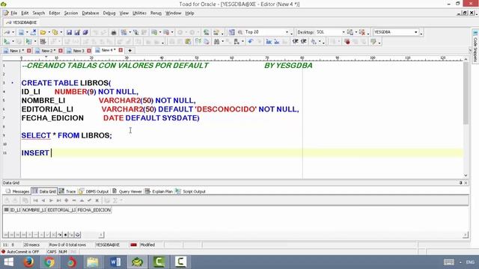Click the Execute statement green arrow icon
The height and width of the screenshot is (269, 479).
[x=7, y=42]
